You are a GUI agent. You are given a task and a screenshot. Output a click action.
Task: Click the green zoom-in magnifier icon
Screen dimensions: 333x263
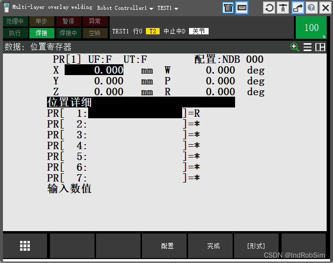pos(295,47)
